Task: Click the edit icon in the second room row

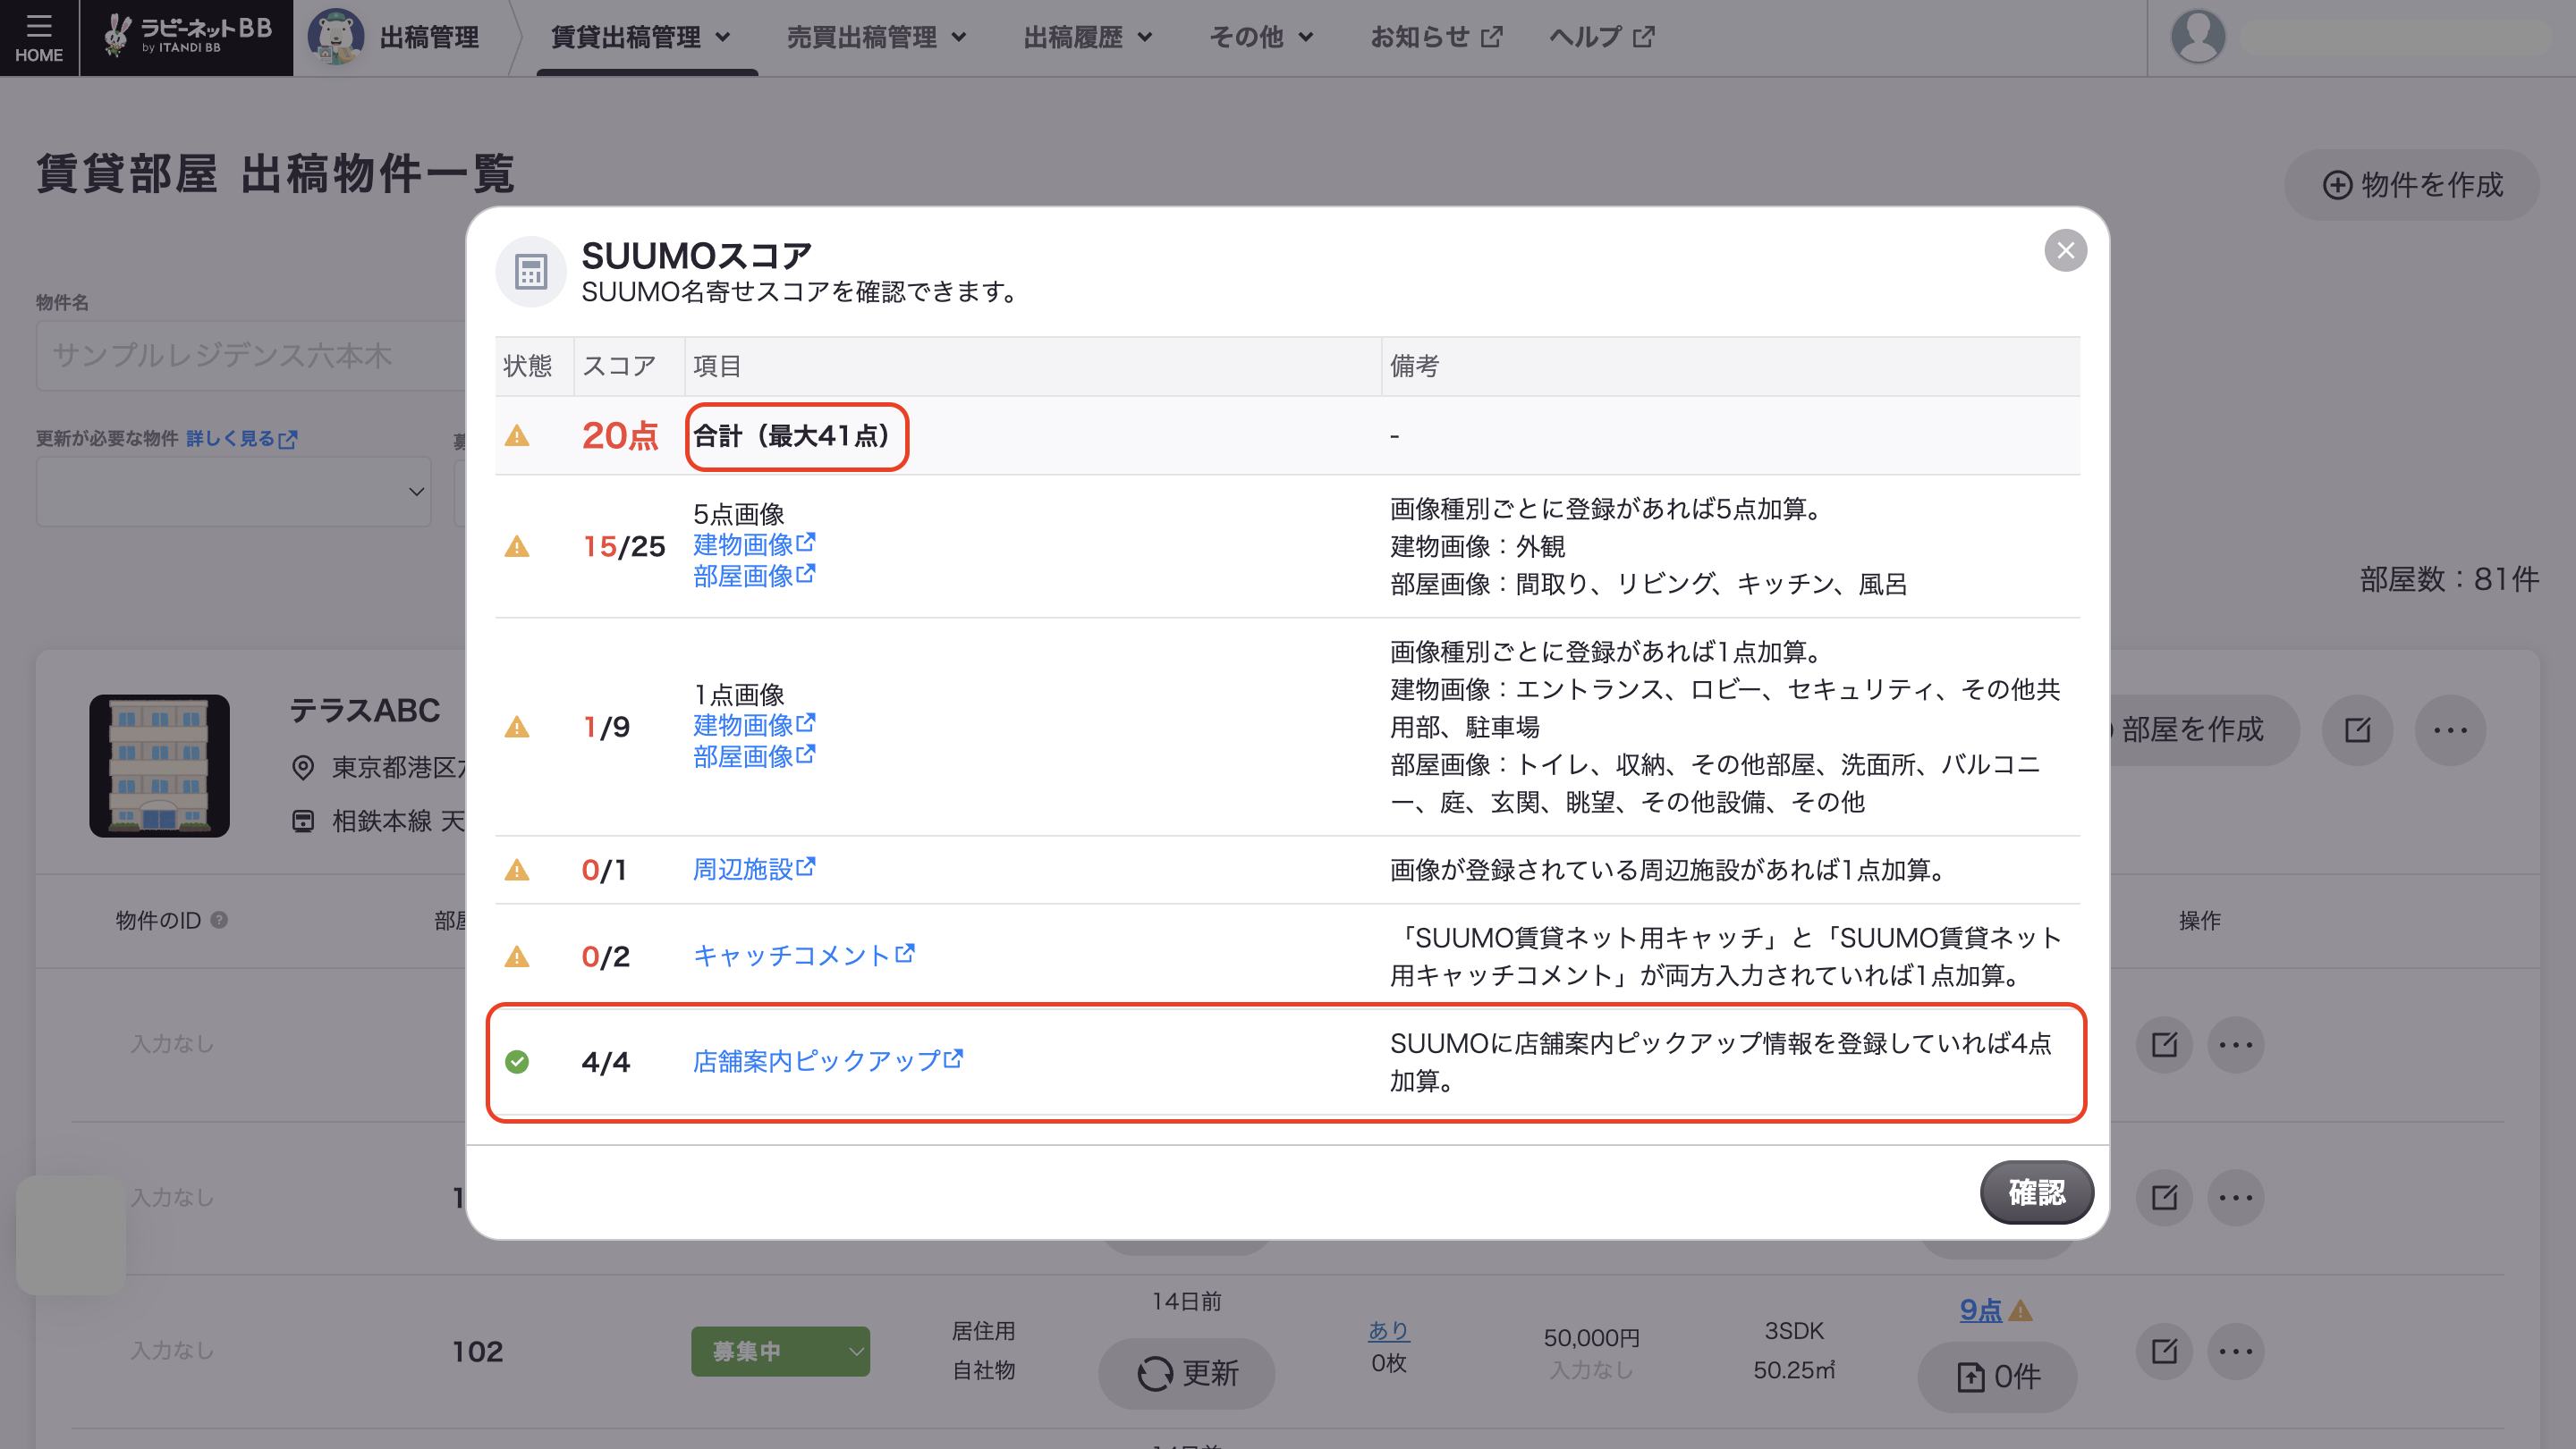Action: (2164, 1197)
